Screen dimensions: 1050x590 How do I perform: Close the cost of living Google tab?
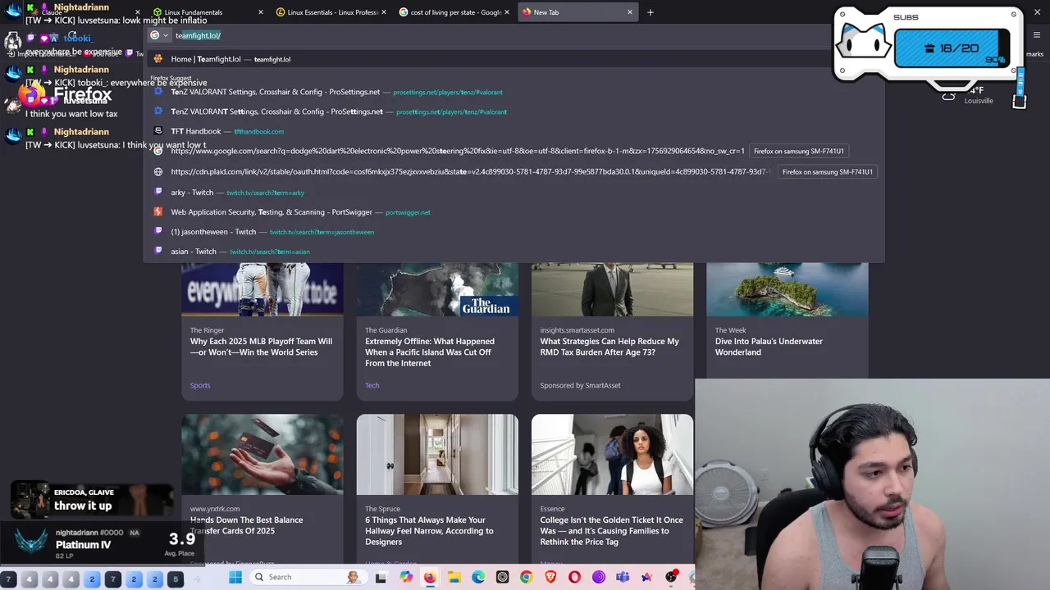click(x=507, y=12)
